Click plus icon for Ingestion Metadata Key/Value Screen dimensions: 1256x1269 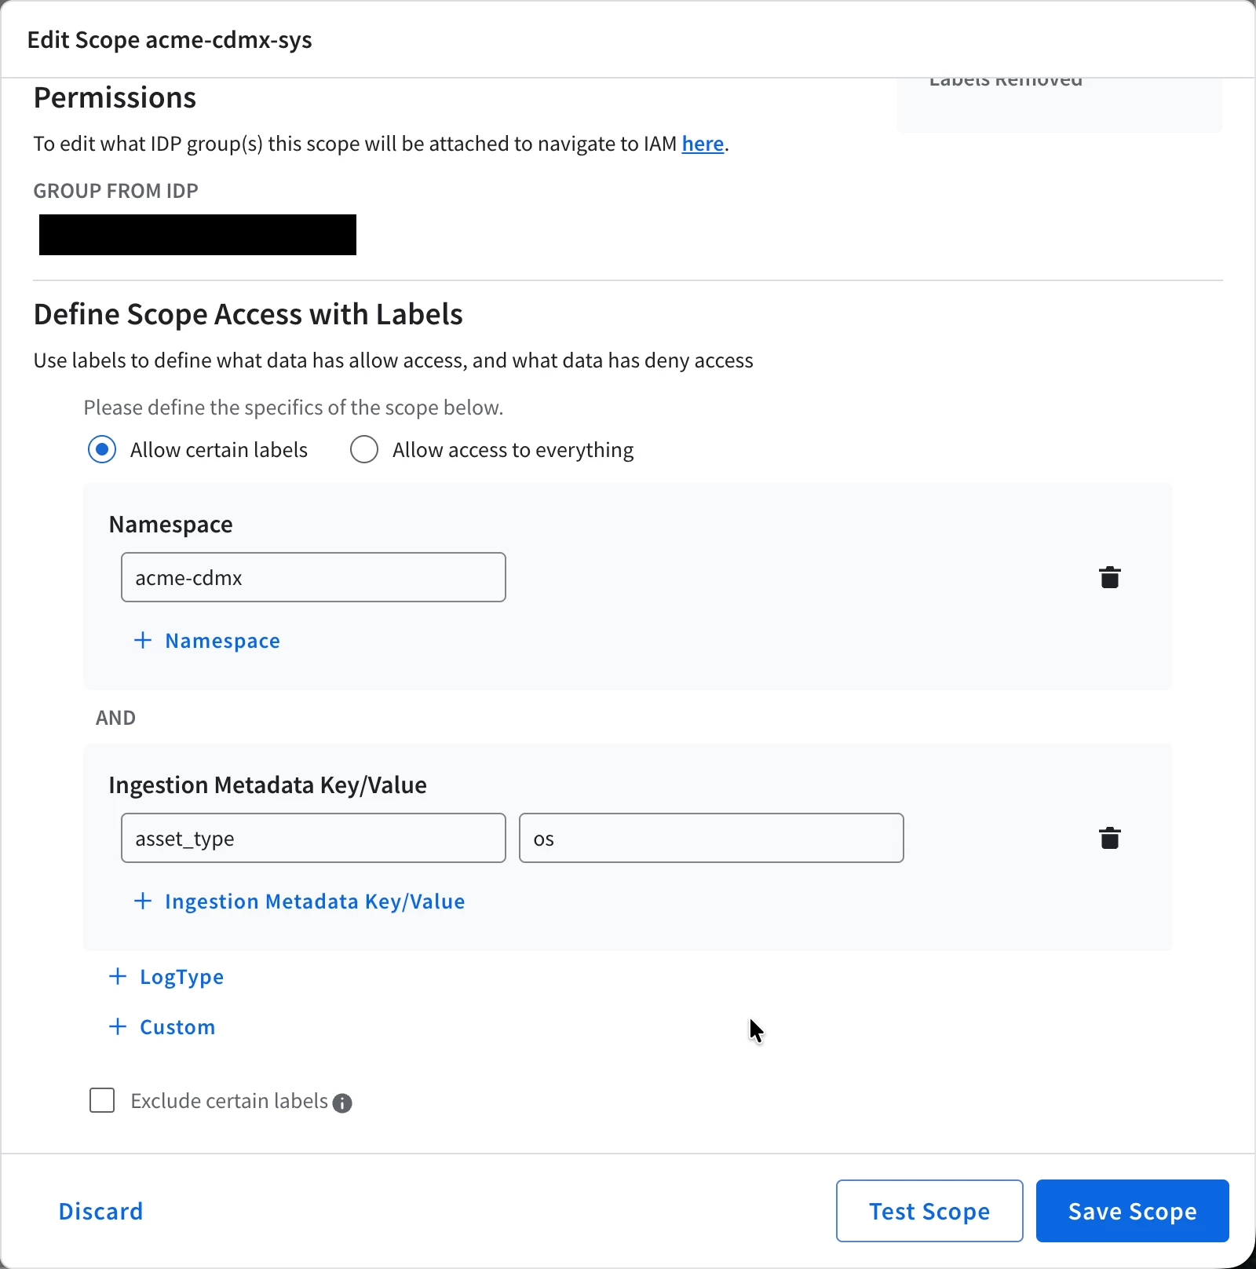tap(143, 901)
